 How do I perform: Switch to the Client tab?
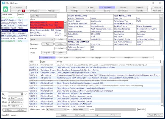pyautogui.click(x=74, y=7)
